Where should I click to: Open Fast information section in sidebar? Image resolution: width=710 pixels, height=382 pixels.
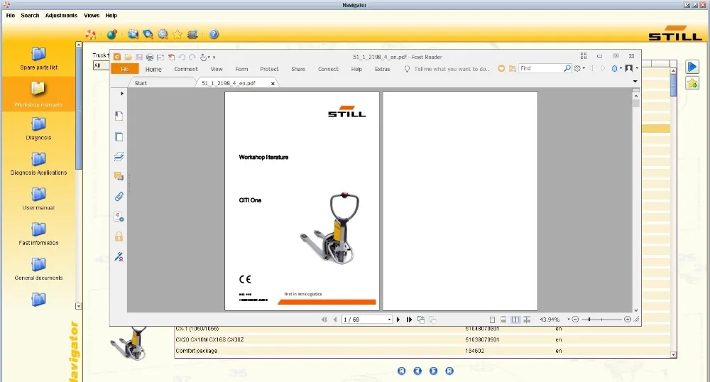(x=38, y=234)
